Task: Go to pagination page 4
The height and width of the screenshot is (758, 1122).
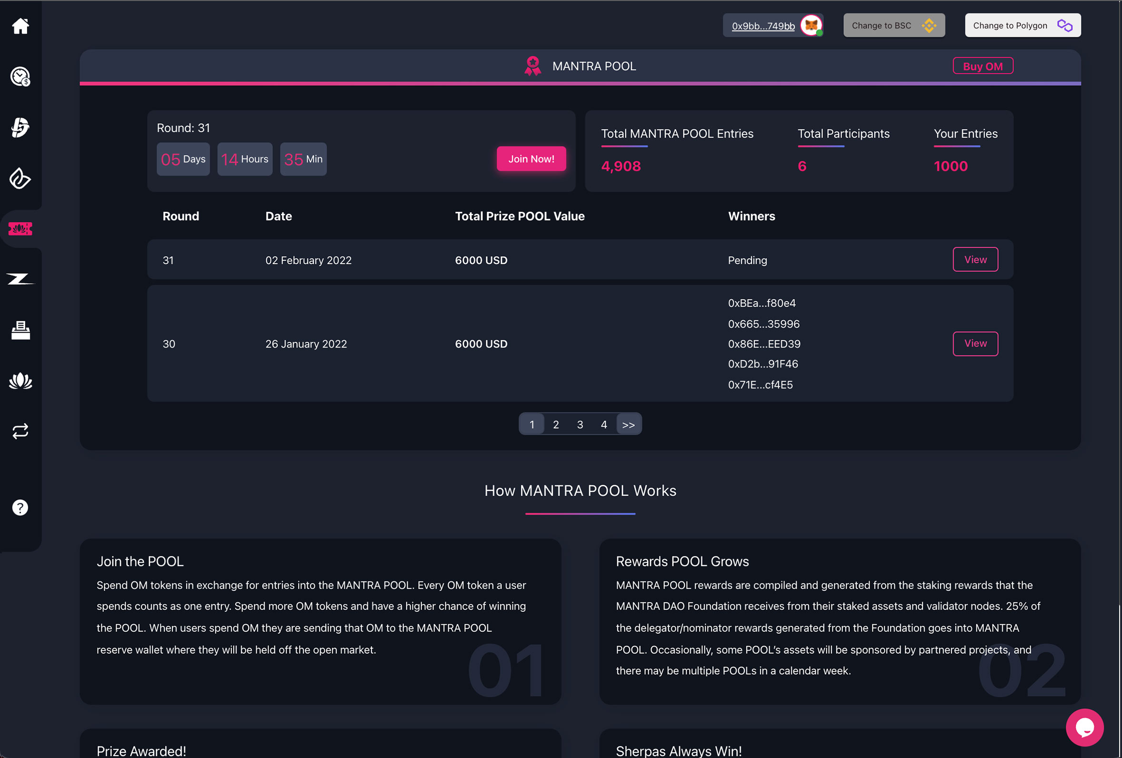Action: [603, 424]
